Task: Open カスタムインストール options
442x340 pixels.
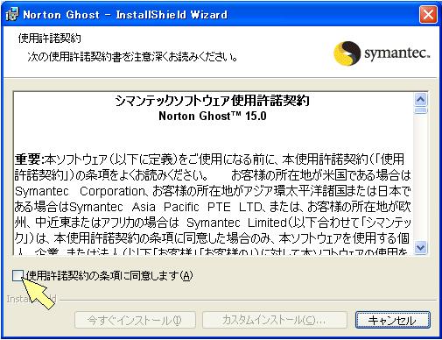Action: point(274,320)
